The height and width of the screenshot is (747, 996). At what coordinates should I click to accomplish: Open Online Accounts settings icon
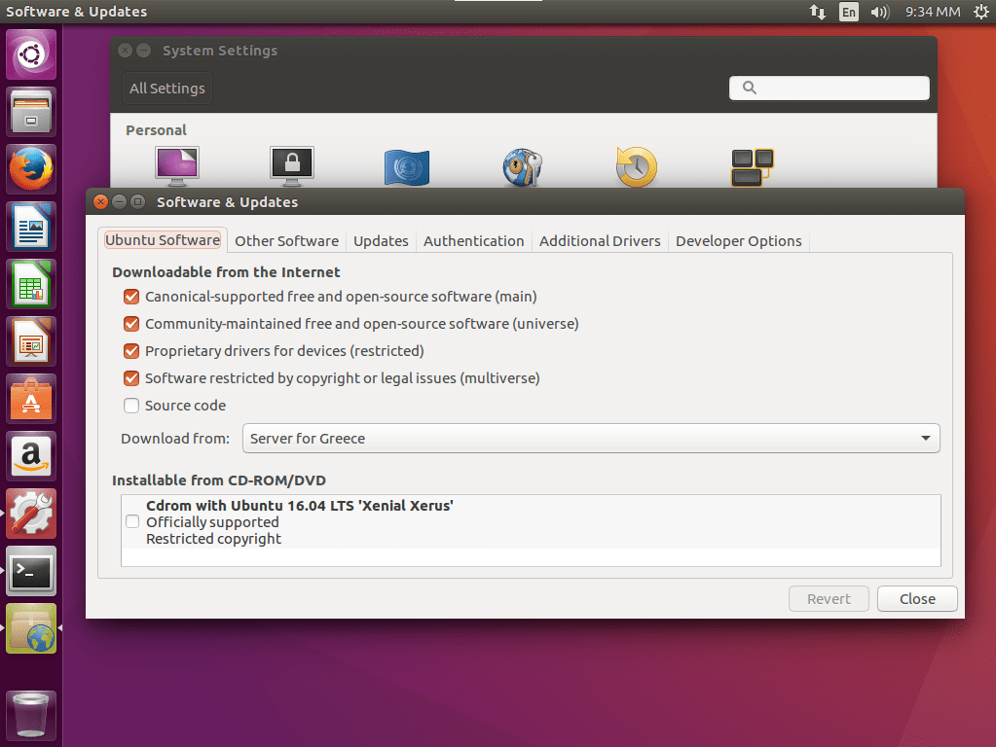(522, 165)
